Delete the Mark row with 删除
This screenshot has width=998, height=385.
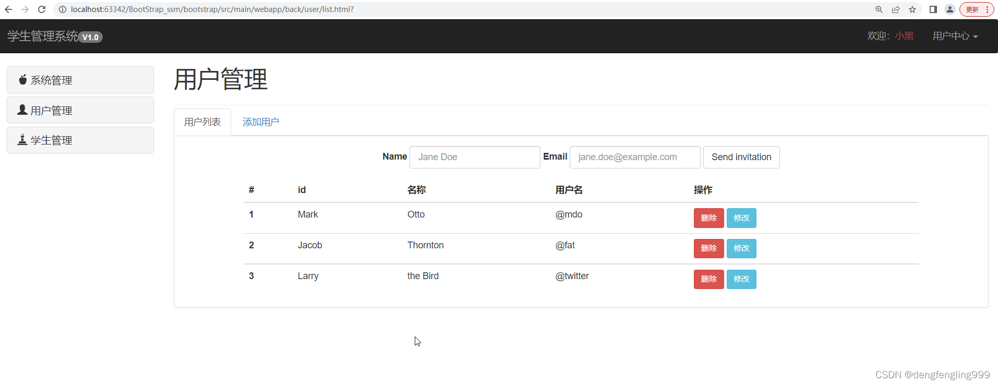point(708,218)
